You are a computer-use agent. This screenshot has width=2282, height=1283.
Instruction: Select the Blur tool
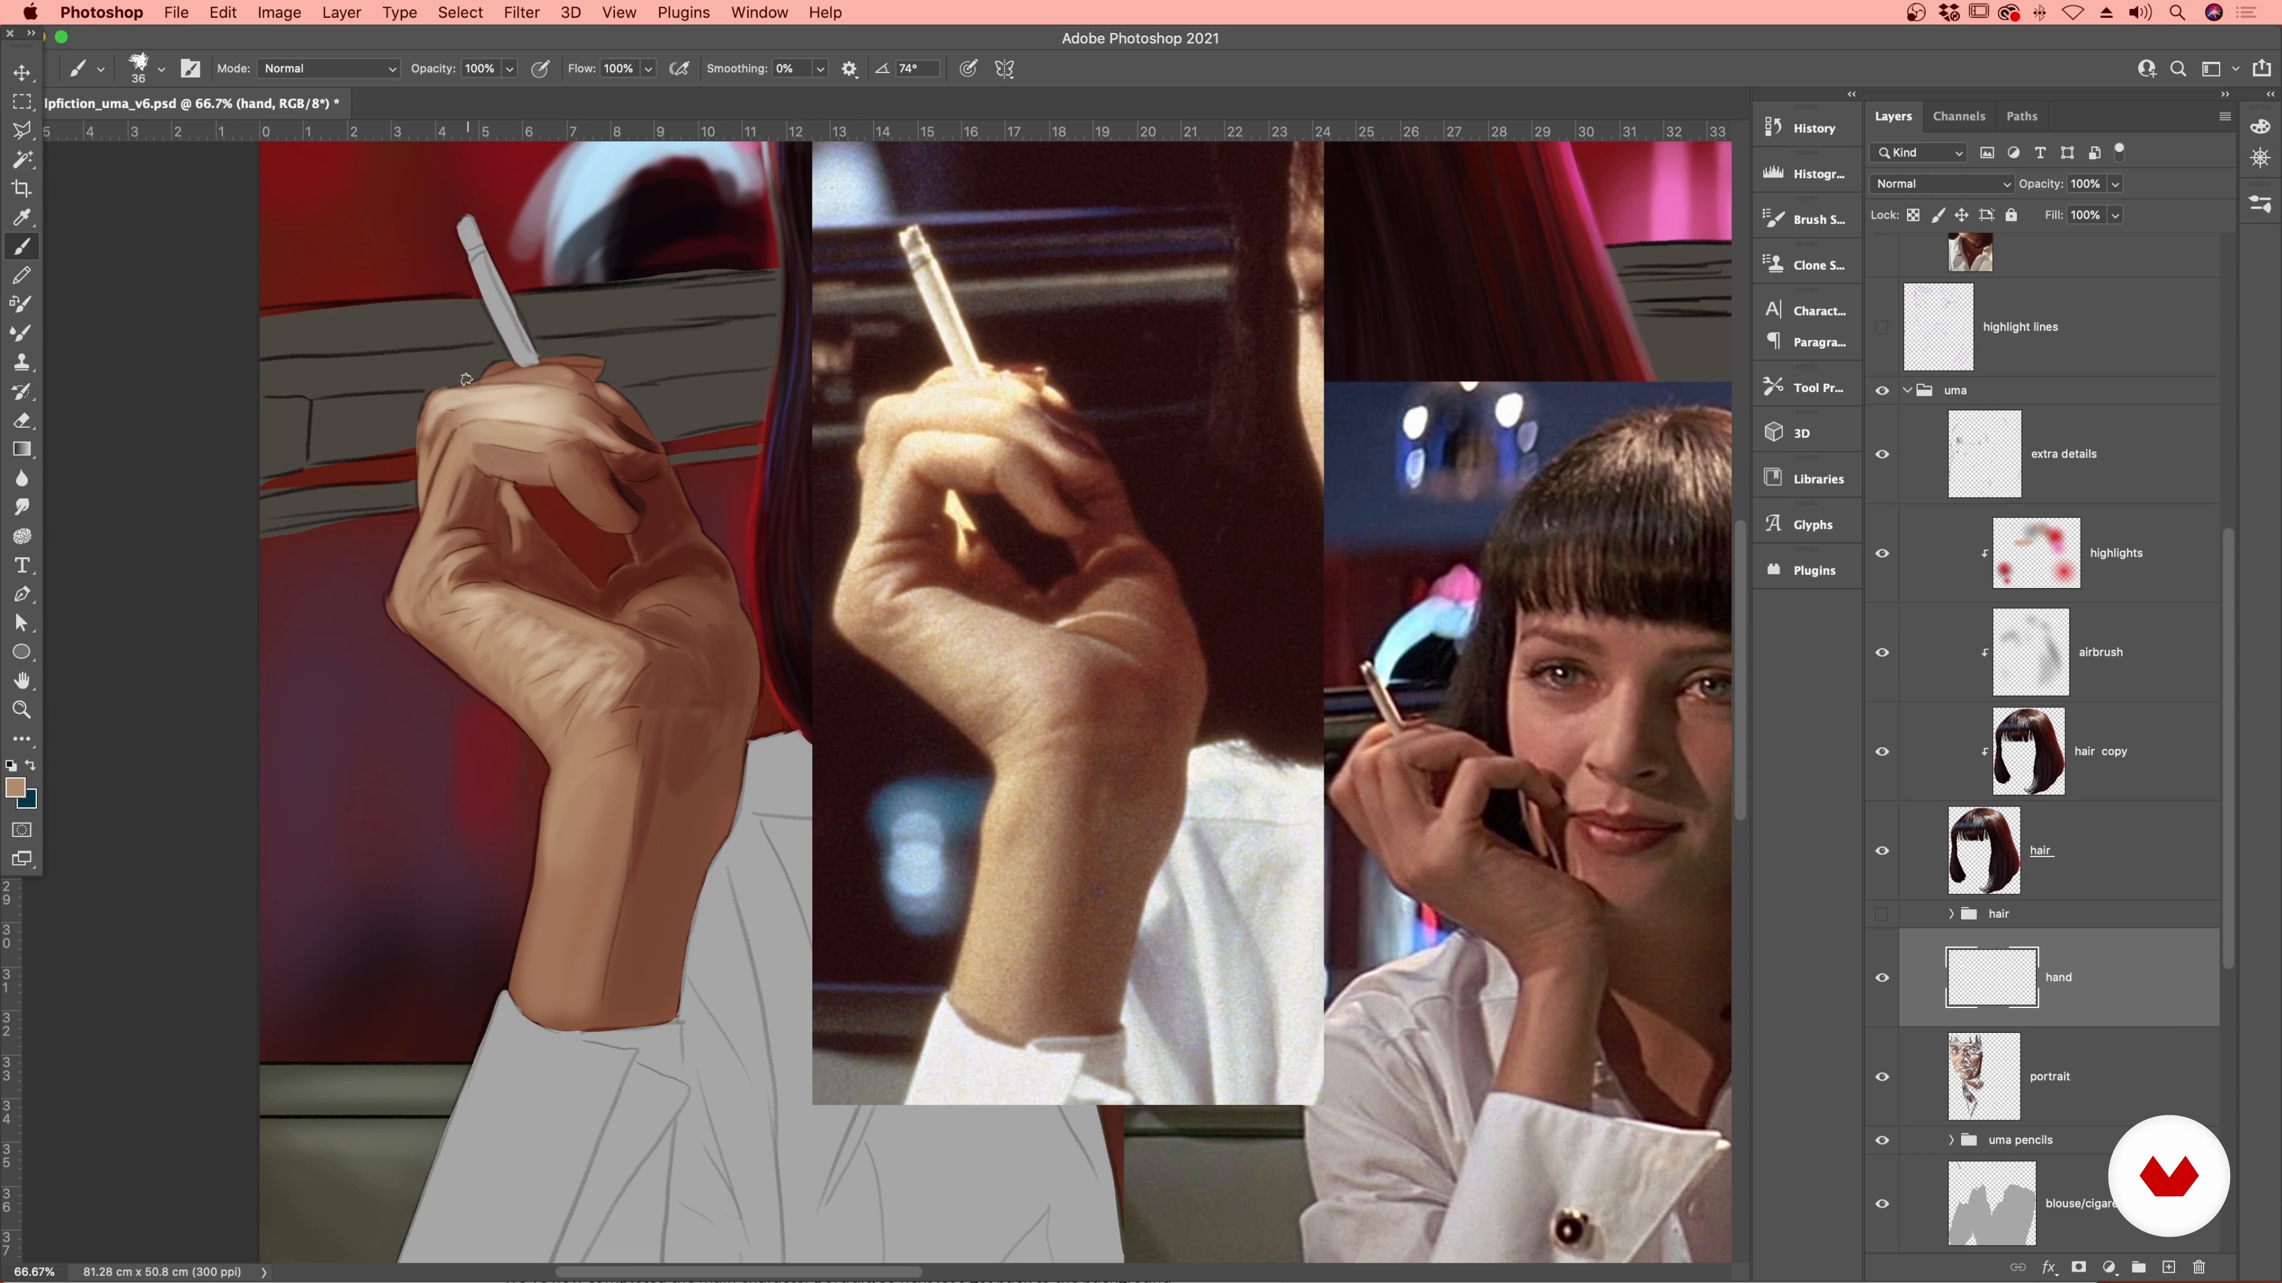pos(22,478)
